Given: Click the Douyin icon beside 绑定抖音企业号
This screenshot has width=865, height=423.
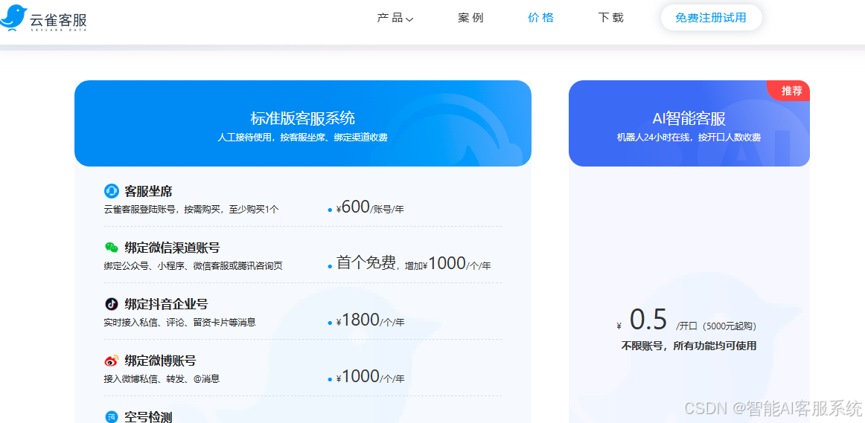Looking at the screenshot, I should pos(112,303).
